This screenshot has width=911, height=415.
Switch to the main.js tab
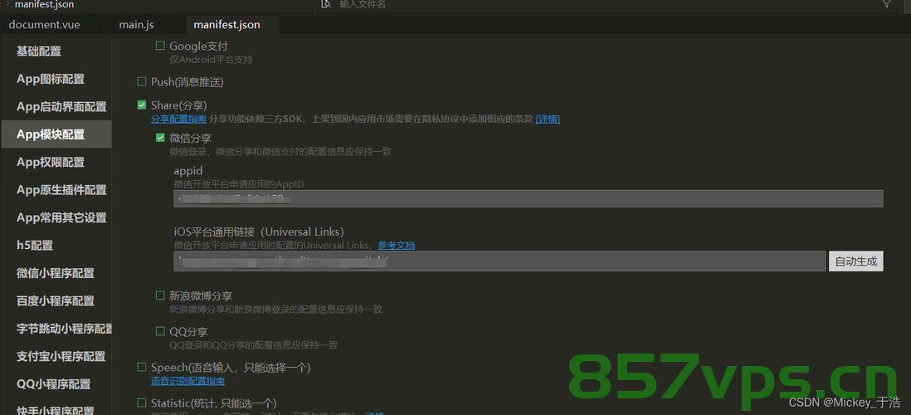coord(136,25)
